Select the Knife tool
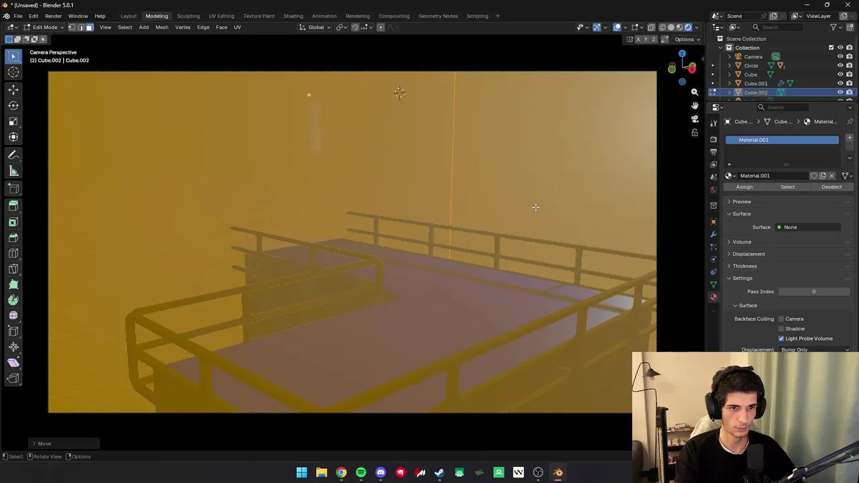This screenshot has width=859, height=483. [x=13, y=269]
